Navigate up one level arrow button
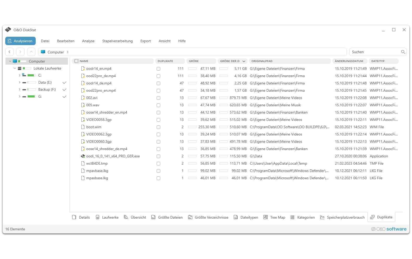 click(x=31, y=52)
